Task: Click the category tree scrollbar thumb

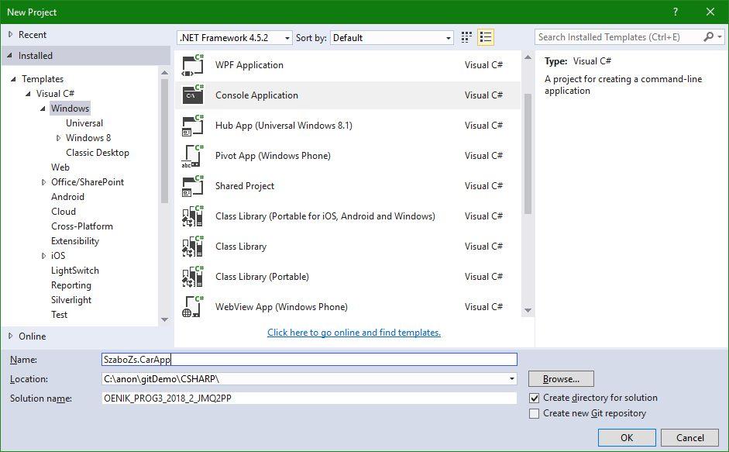Action: pos(164,141)
